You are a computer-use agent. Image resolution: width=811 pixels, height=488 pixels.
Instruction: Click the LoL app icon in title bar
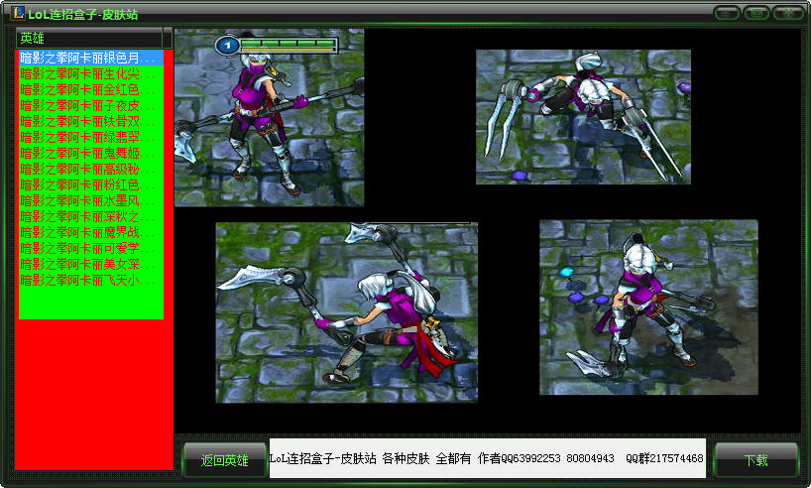(18, 13)
